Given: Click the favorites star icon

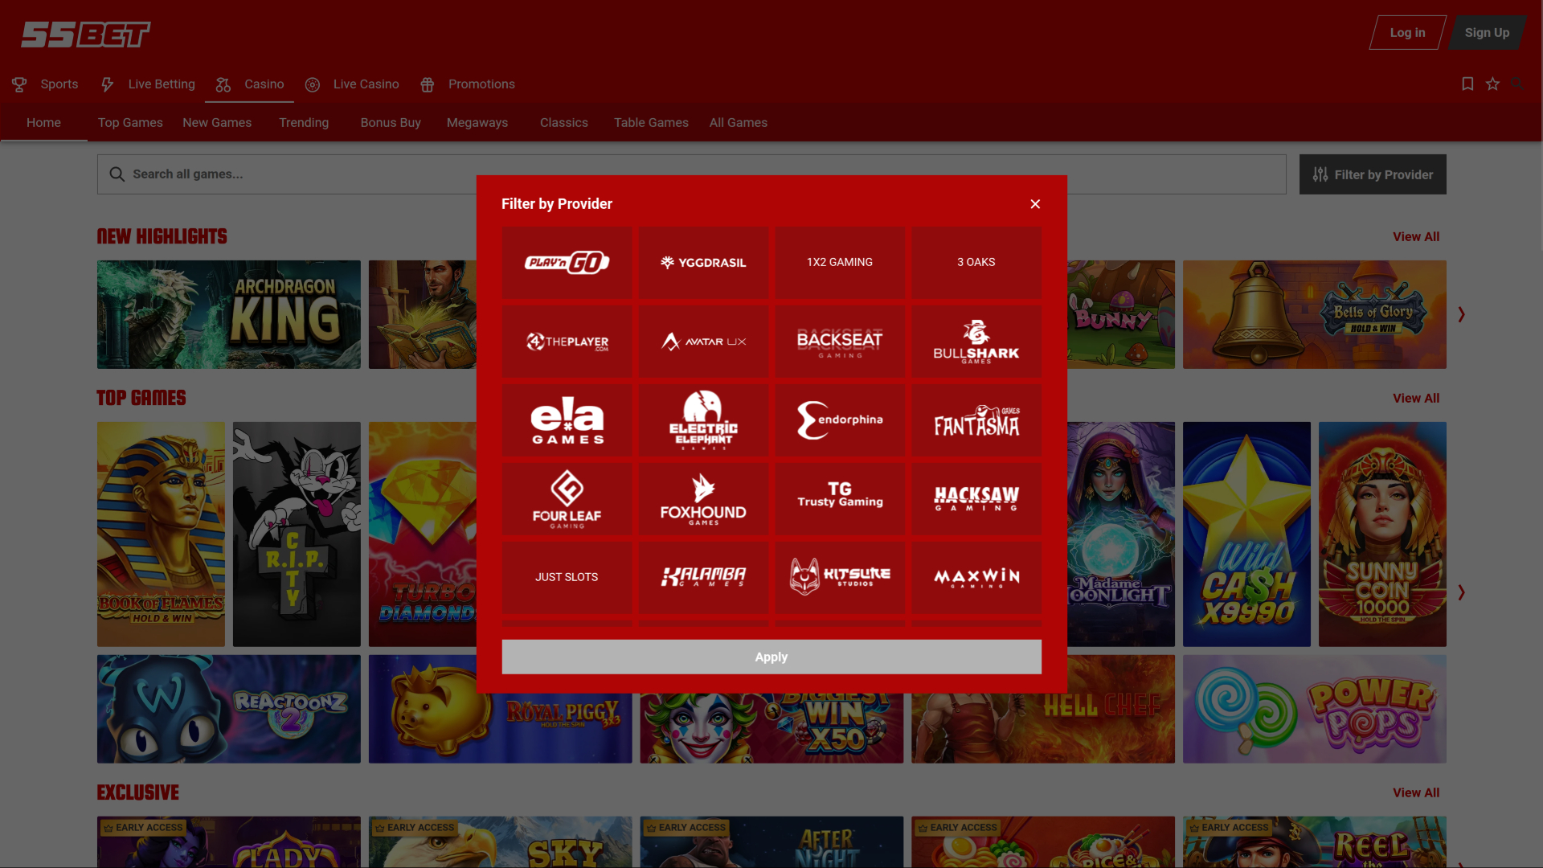Looking at the screenshot, I should click(1492, 84).
